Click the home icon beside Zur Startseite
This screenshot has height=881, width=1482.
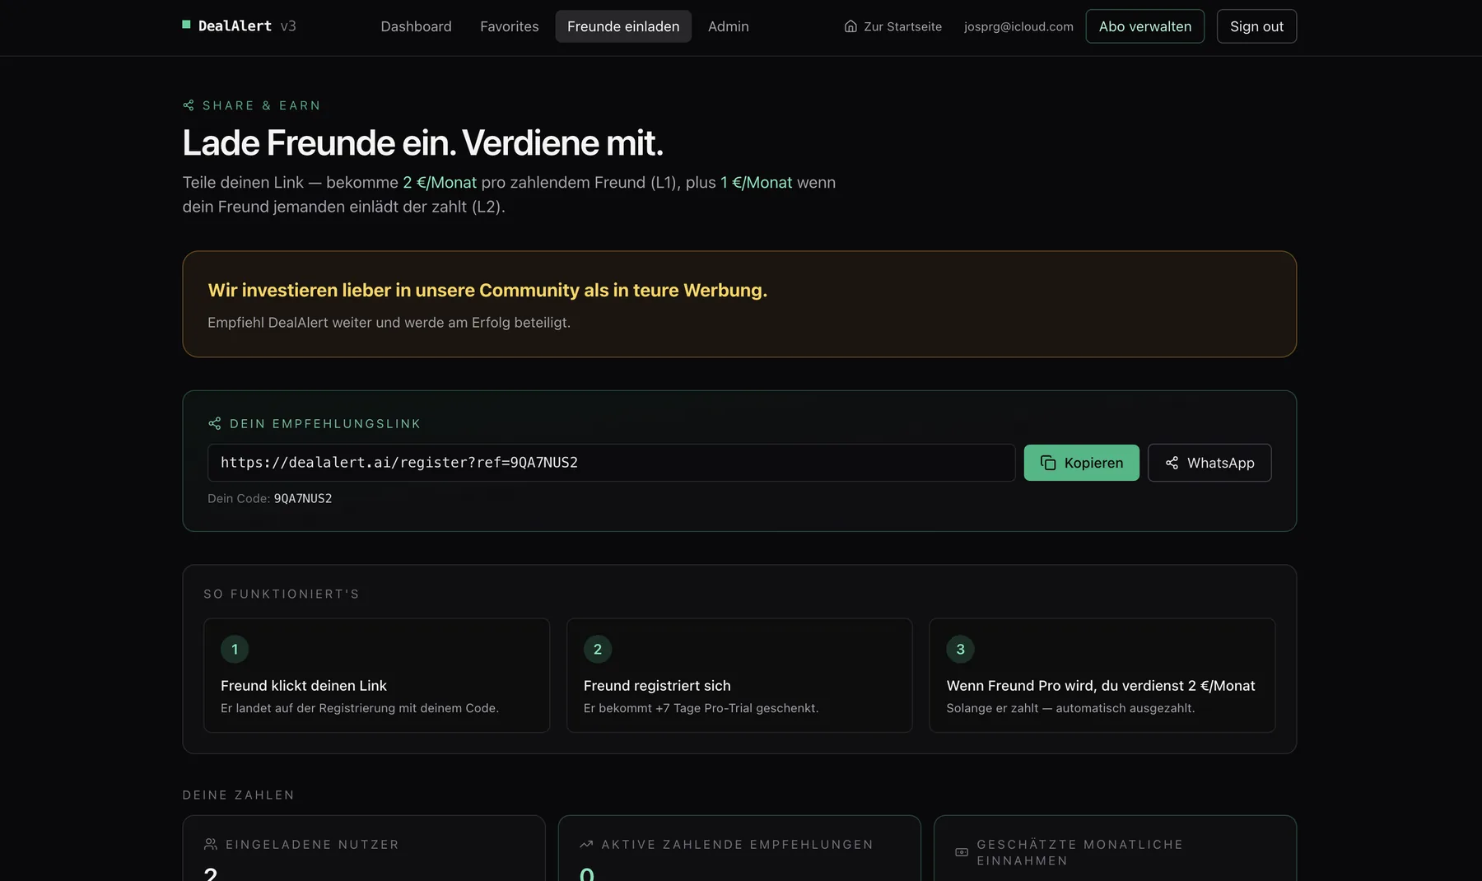[851, 26]
